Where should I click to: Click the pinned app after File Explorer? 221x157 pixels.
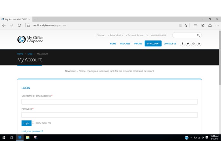click(x=35, y=138)
